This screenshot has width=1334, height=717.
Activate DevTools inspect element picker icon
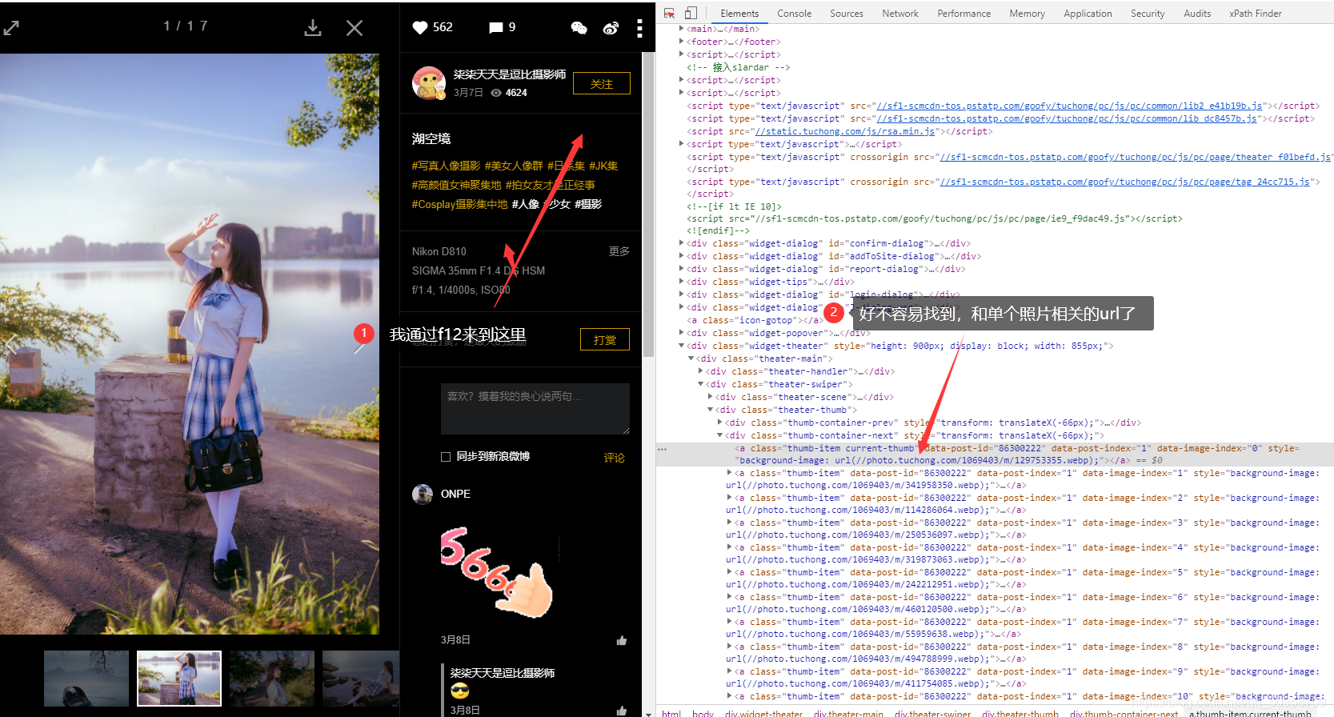click(x=669, y=13)
